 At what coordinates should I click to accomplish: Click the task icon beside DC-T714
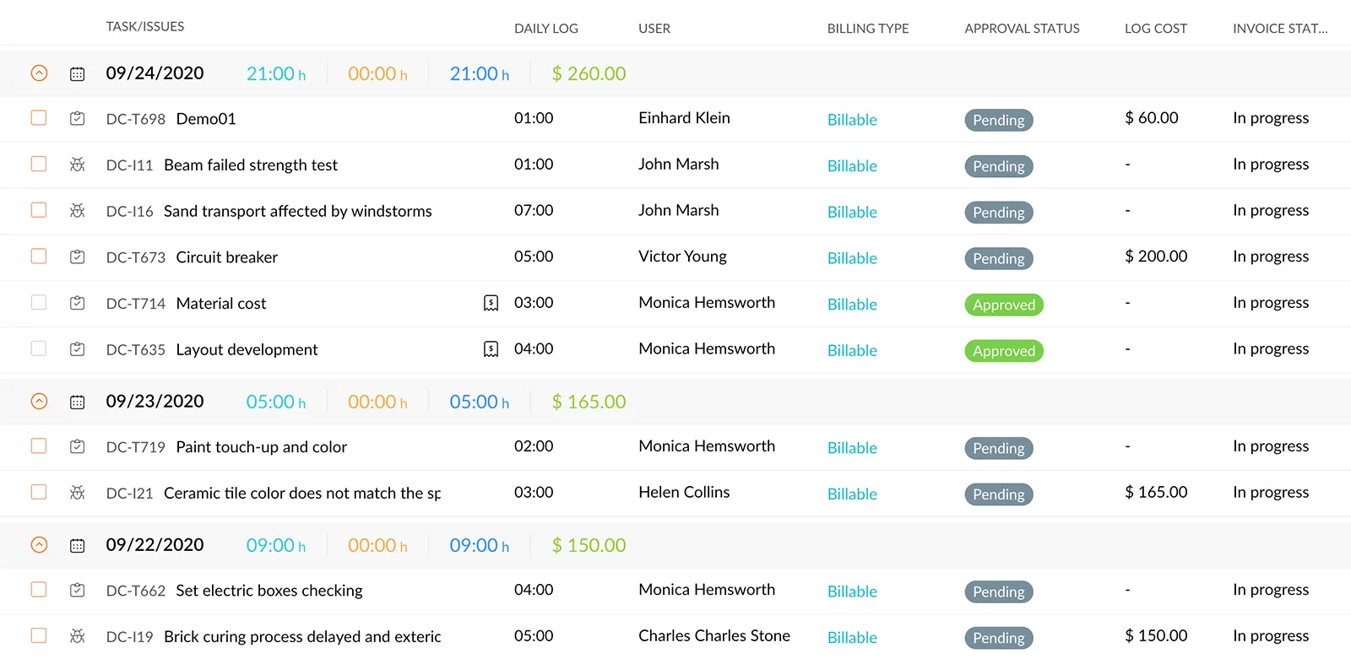click(x=77, y=303)
